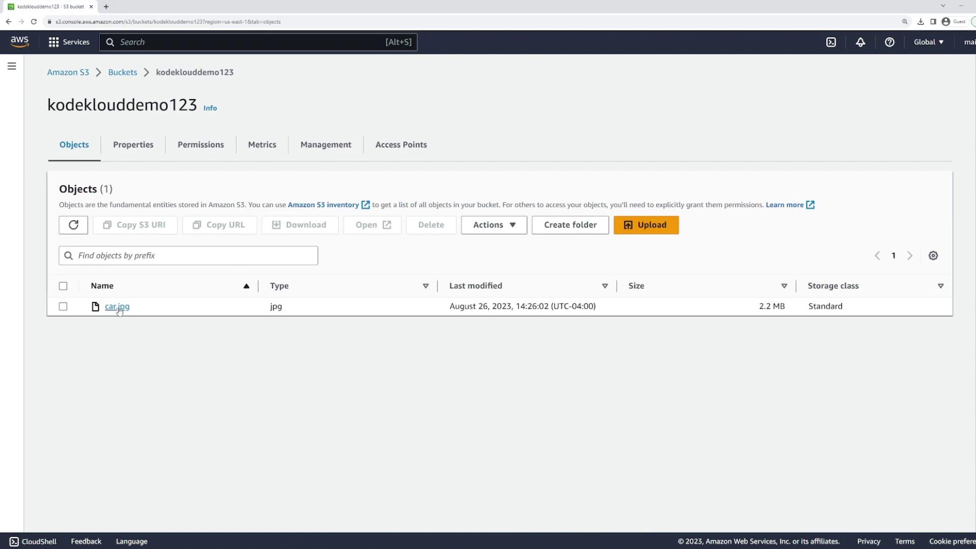This screenshot has width=976, height=549.
Task: Open the Actions dropdown
Action: (494, 225)
